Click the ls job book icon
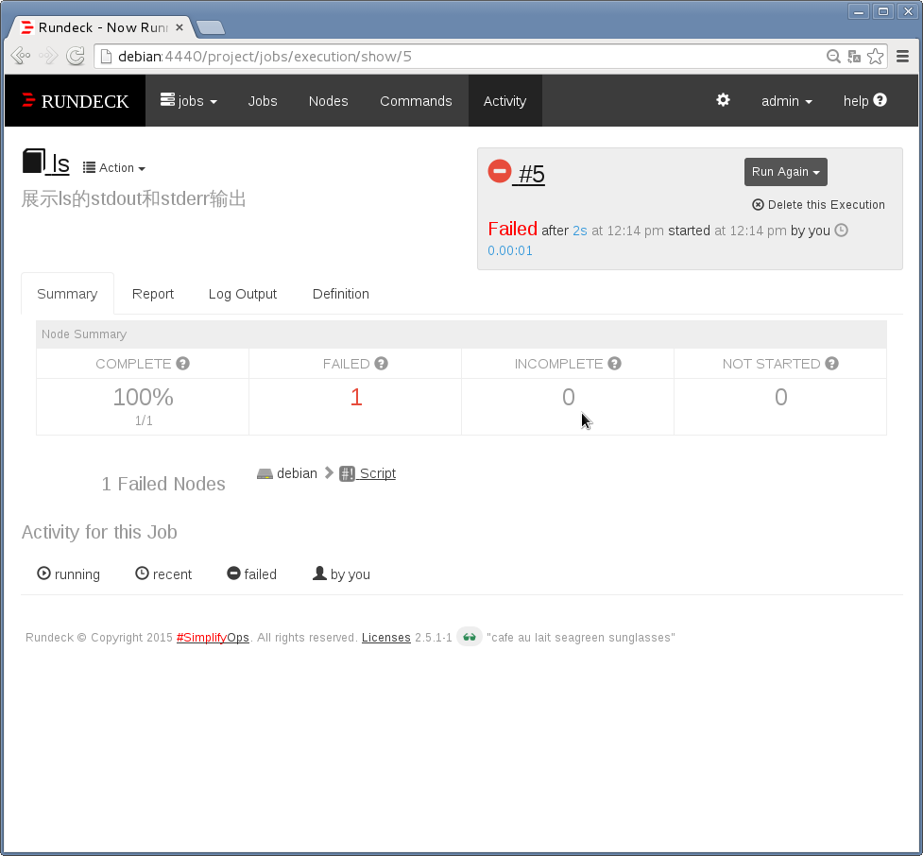923x856 pixels. coord(34,162)
